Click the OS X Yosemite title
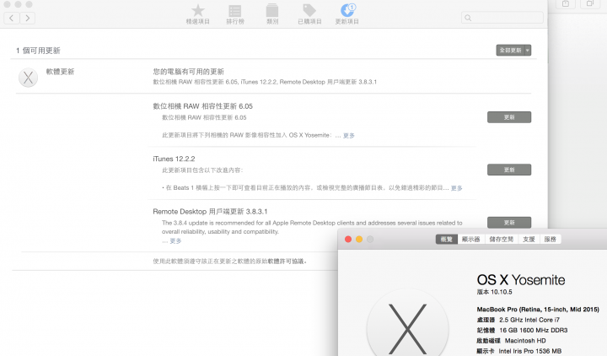Screen dimensions: 607x356 point(521,280)
